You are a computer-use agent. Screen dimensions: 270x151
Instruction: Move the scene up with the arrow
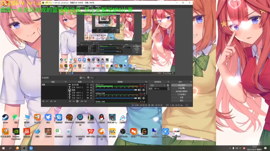(x=51, y=101)
